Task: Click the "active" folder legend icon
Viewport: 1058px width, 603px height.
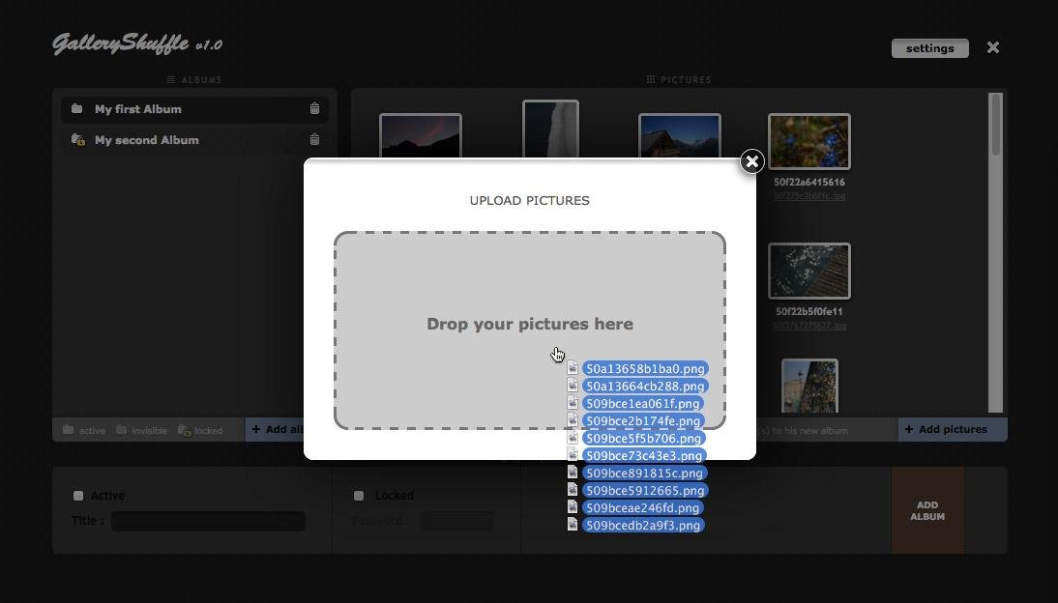Action: (x=68, y=429)
